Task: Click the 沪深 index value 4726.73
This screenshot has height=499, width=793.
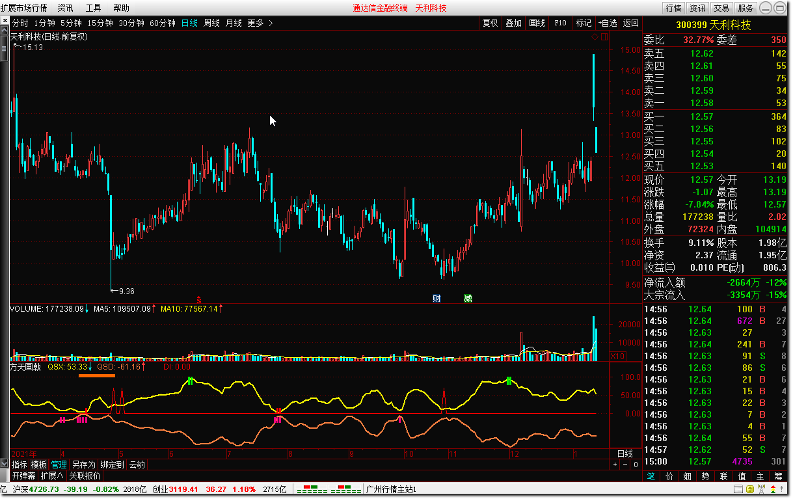Action: (44, 489)
